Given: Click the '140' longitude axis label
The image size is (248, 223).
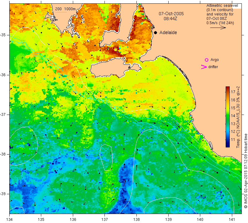Looking at the screenshot, I should point(200,219).
